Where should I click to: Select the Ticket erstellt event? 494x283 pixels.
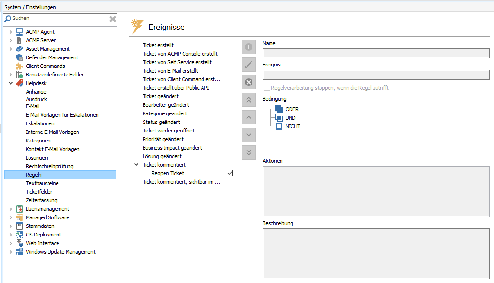pos(158,45)
